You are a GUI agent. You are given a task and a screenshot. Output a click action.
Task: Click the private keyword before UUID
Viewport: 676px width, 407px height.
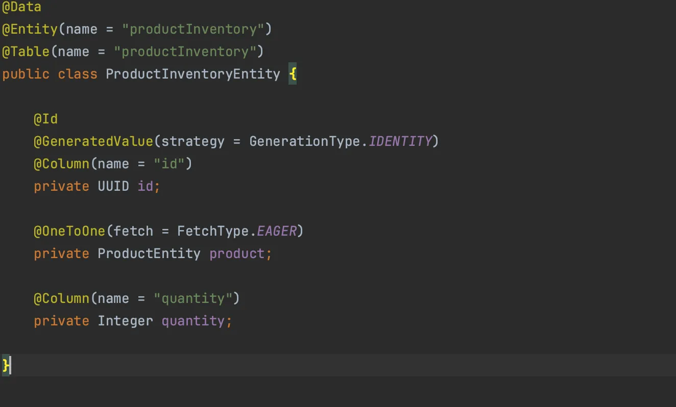tap(61, 186)
